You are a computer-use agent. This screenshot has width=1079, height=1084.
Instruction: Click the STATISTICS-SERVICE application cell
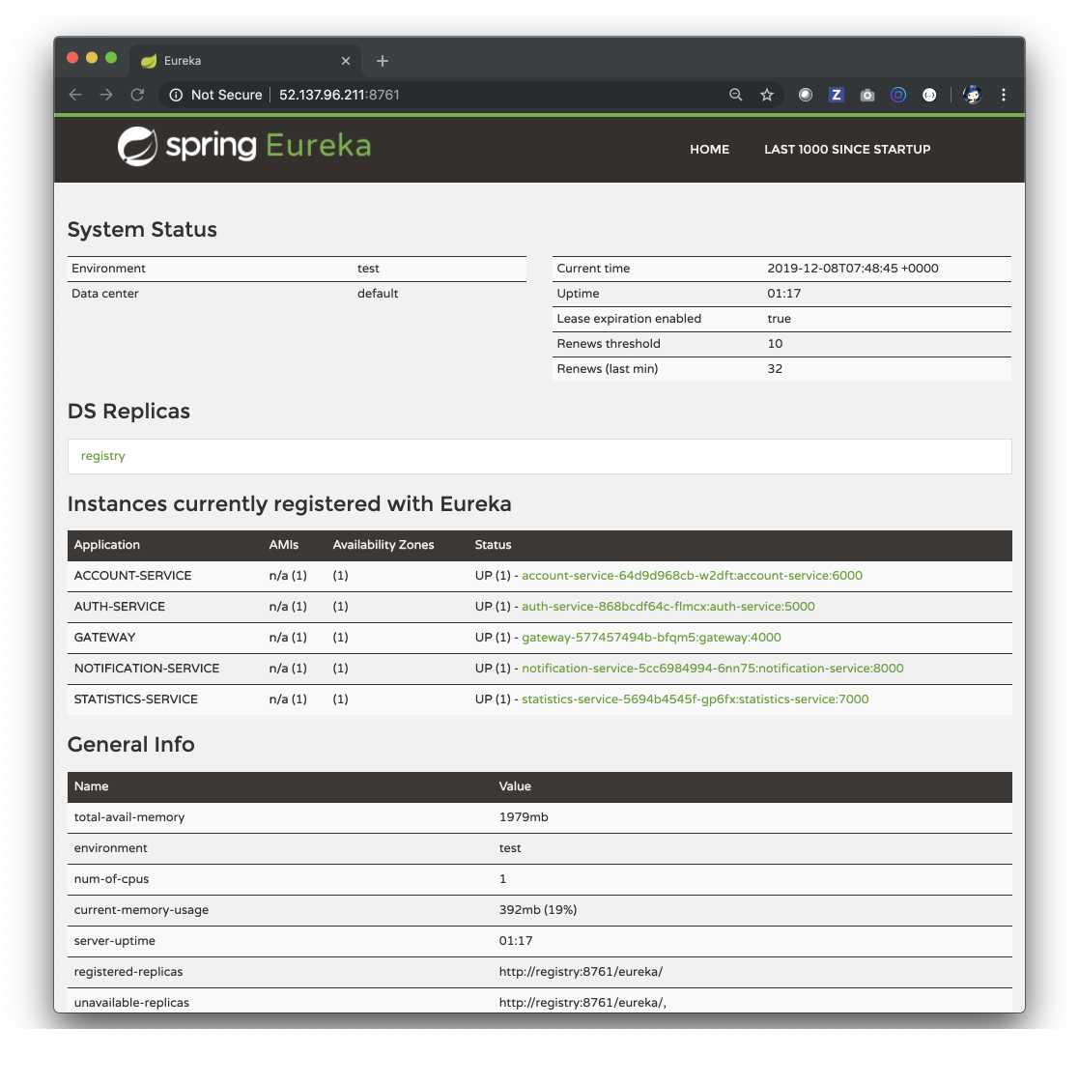coord(135,699)
